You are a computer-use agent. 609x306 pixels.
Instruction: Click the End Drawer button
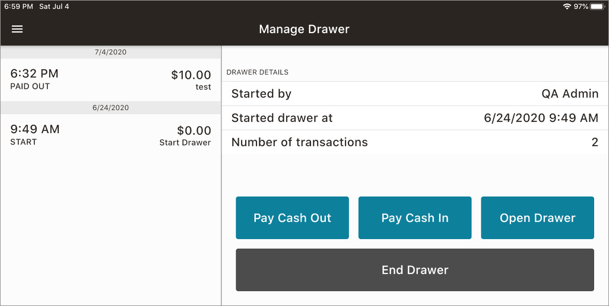pos(415,270)
